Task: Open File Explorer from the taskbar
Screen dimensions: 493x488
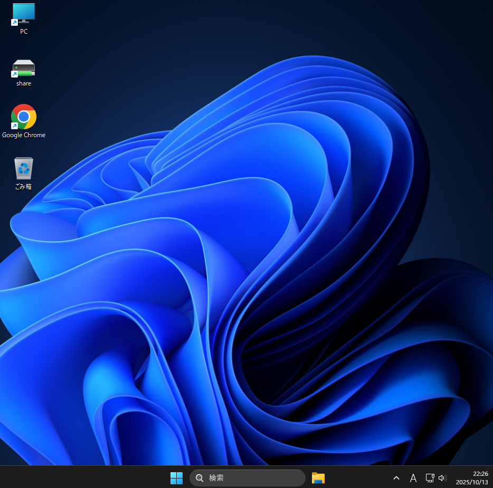Action: [318, 478]
